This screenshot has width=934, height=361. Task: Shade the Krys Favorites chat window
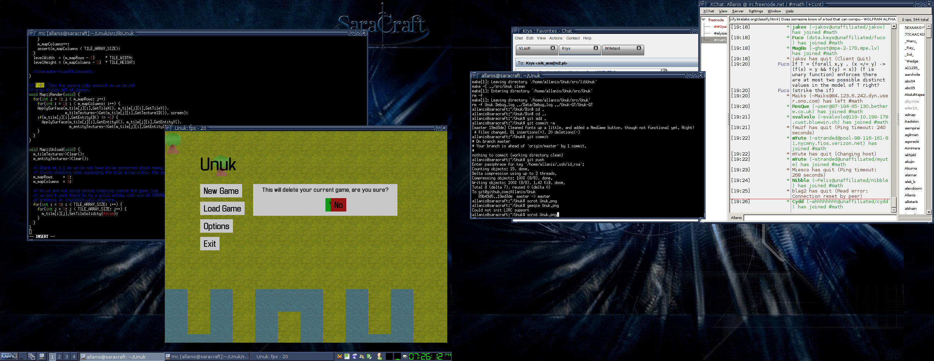[x=695, y=31]
